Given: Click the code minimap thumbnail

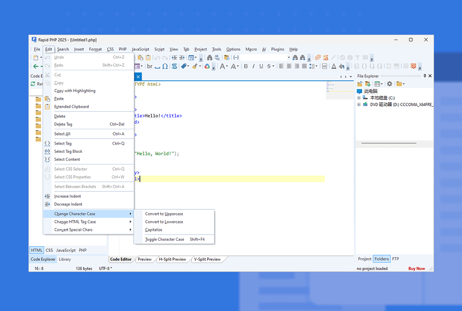Looking at the screenshot, I should [x=340, y=90].
